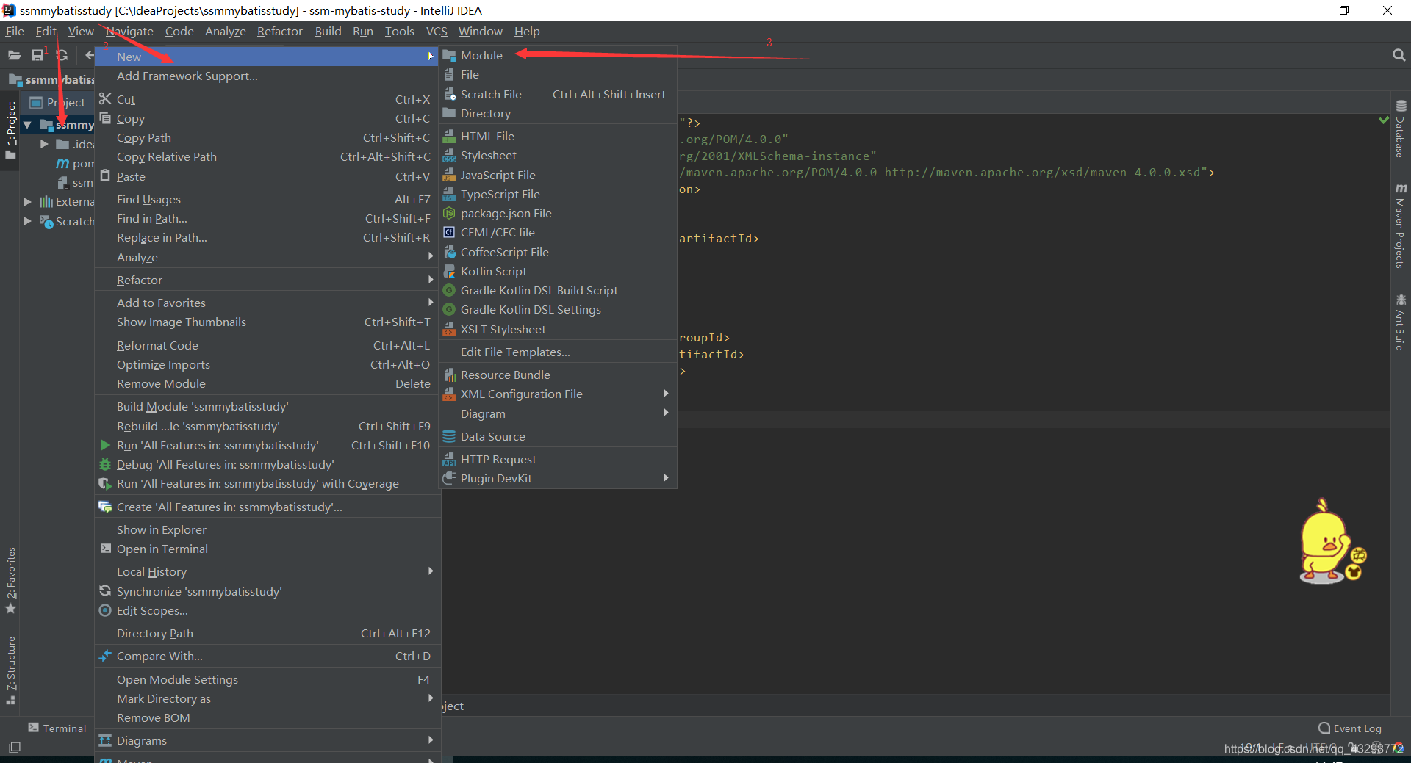Open the VCS menu in menu bar

point(437,31)
